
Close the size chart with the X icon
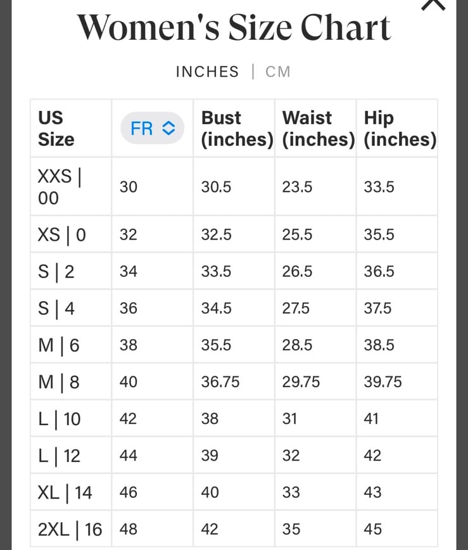coord(433,4)
